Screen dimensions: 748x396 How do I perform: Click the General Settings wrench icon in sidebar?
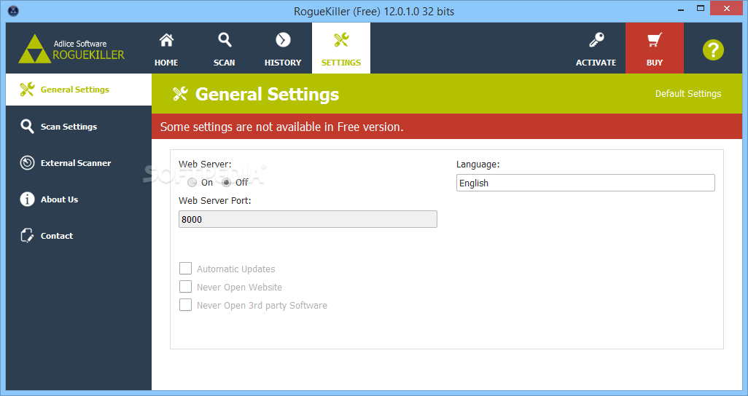coord(27,89)
